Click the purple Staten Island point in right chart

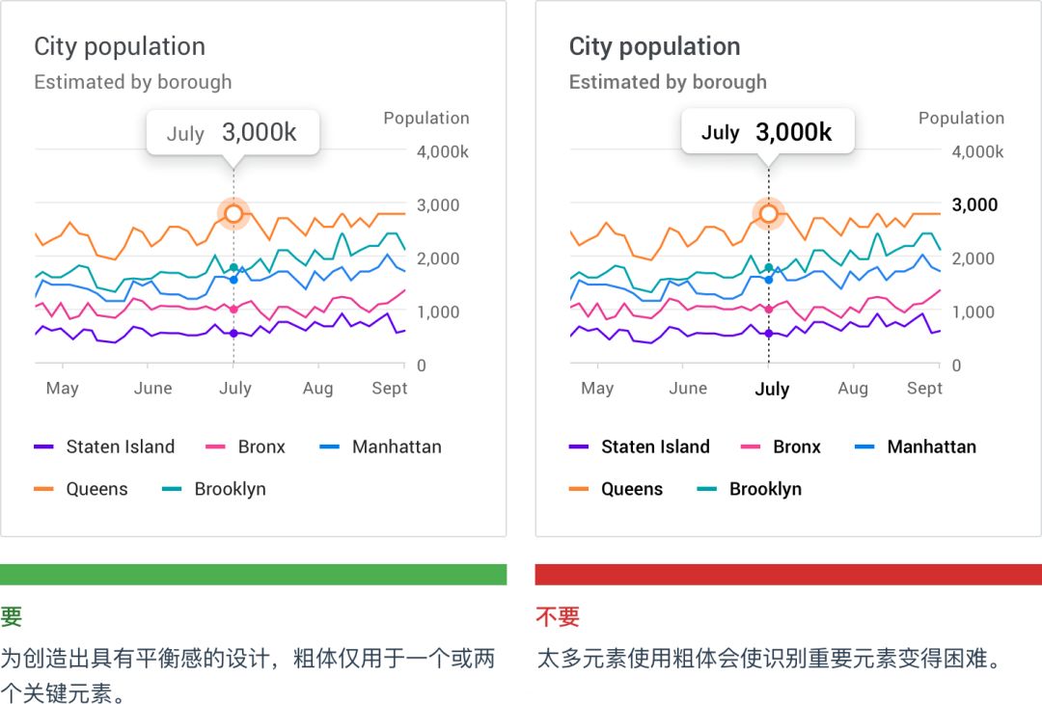[769, 334]
